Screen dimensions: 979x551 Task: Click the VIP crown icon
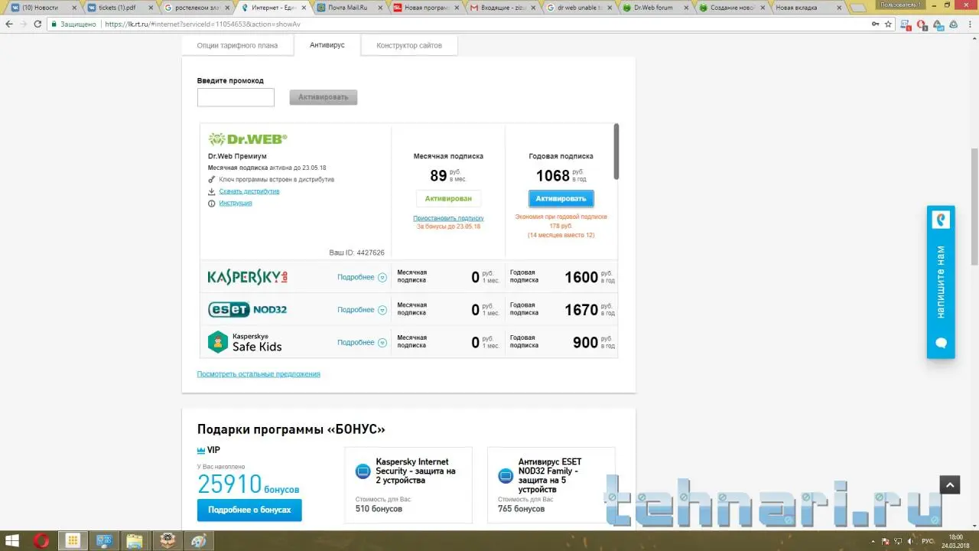click(201, 450)
